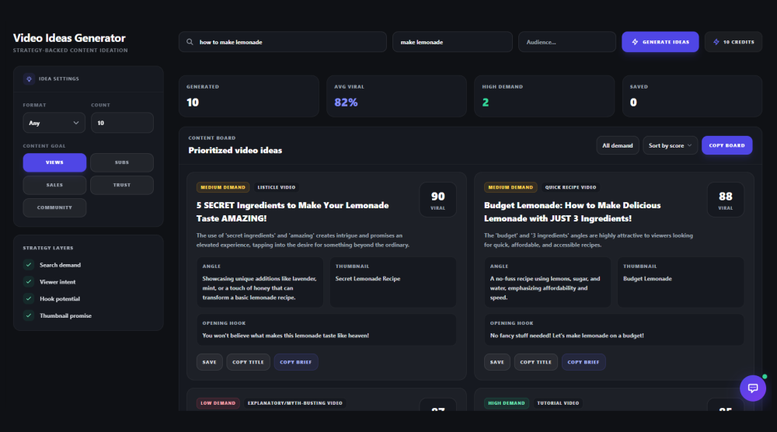Click the 10 Credits button
This screenshot has width=777, height=432.
733,42
